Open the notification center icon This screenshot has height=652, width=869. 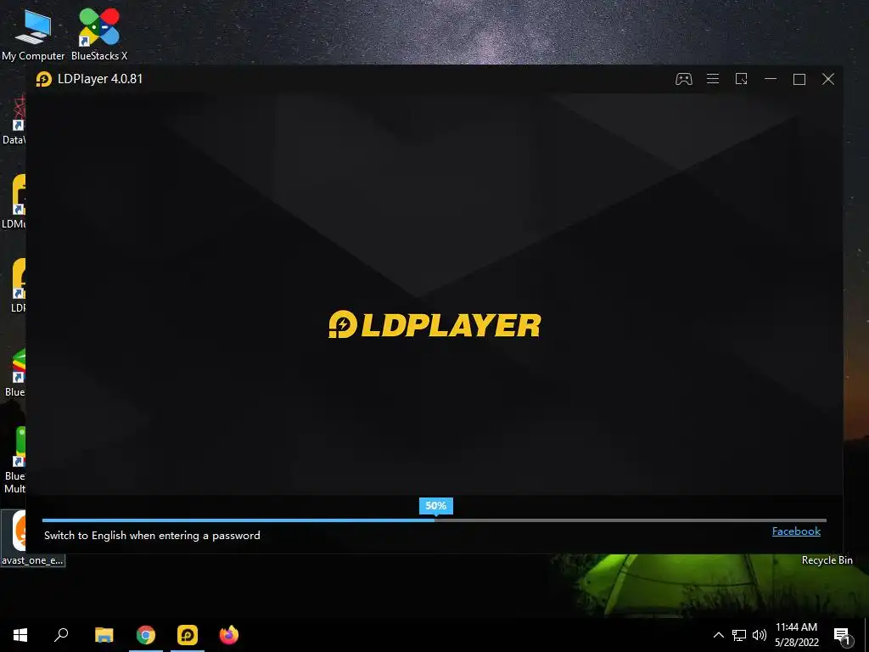(843, 635)
